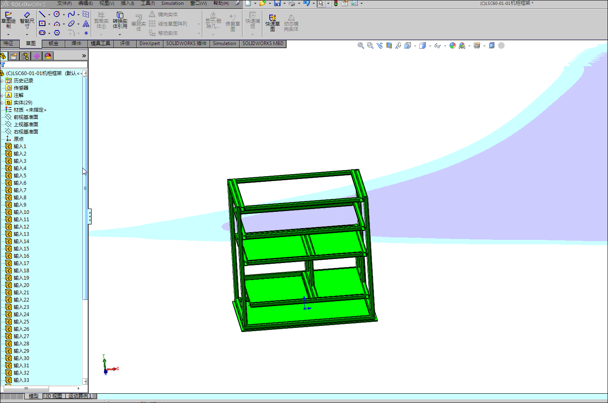Open 插入(I) menu
Viewport: 608px width, 403px height.
pos(127,3)
